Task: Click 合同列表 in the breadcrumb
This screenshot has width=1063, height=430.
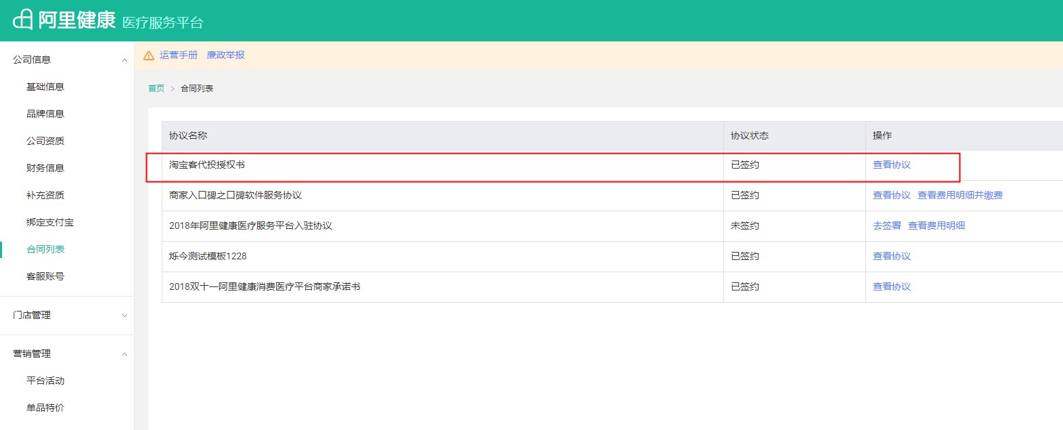Action: (197, 88)
